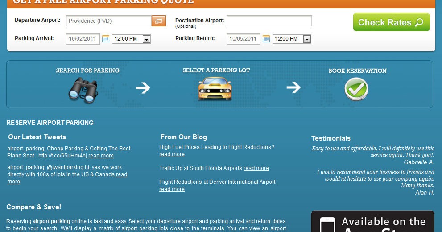Screen dimensions: 442x232
Task: Open read more under High Fuel Prices post
Action: pos(172,154)
